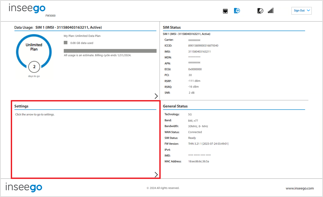Screen dimensions: 323x197
Task: Select the FW3000 model label
Action: click(x=51, y=15)
